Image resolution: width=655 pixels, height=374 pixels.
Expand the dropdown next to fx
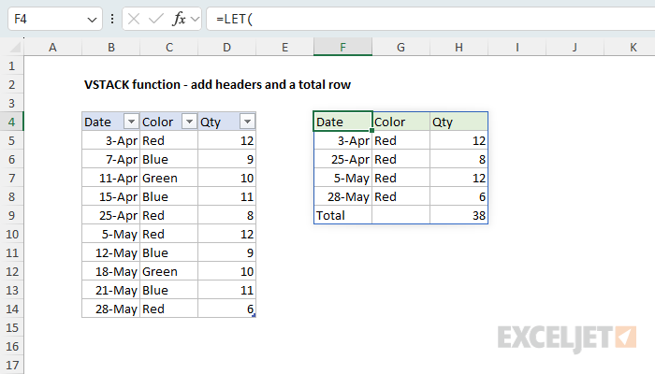tap(195, 19)
